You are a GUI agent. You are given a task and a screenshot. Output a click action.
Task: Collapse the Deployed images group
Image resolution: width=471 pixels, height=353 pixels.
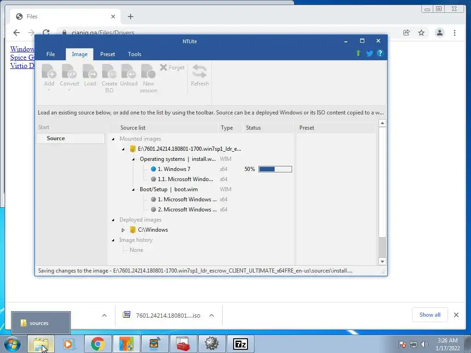tap(113, 220)
